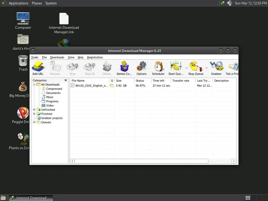The image size is (268, 201).
Task: Click the Q column header
Action: pyautogui.click(x=112, y=81)
